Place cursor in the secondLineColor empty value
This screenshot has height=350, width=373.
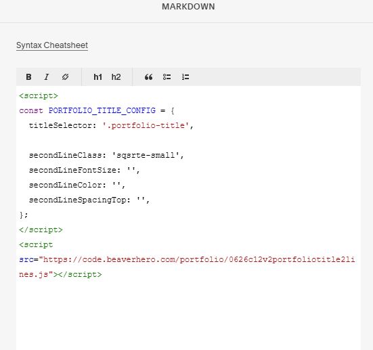[116, 185]
